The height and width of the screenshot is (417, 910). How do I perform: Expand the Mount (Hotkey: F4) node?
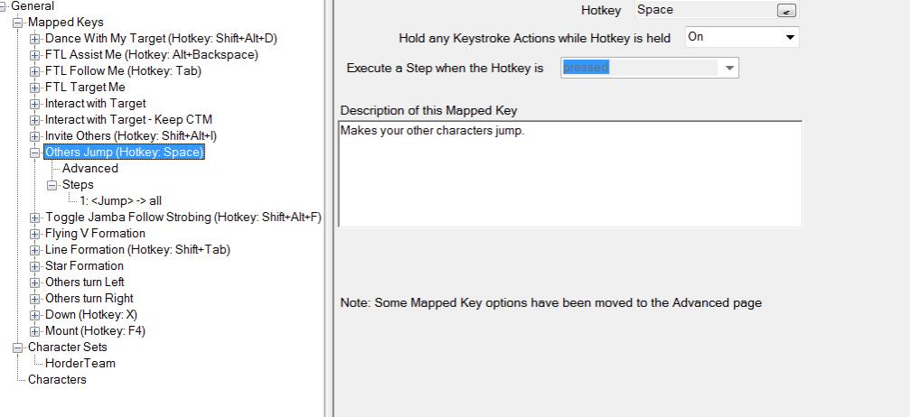(35, 331)
